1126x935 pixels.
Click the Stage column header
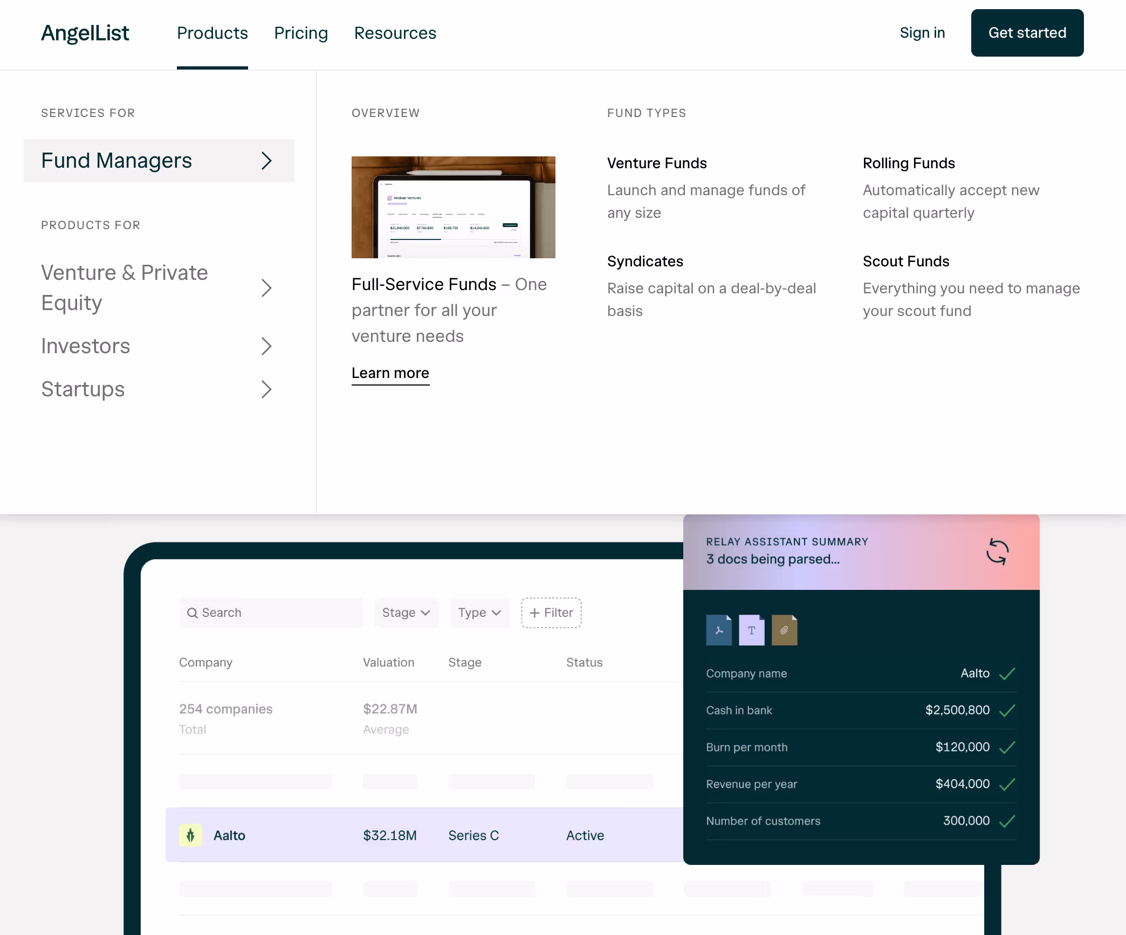(465, 662)
